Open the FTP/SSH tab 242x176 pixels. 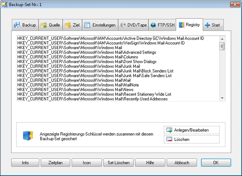click(162, 25)
